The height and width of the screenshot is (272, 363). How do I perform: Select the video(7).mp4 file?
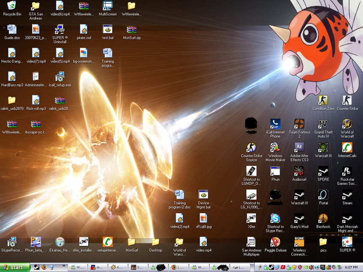point(36,56)
